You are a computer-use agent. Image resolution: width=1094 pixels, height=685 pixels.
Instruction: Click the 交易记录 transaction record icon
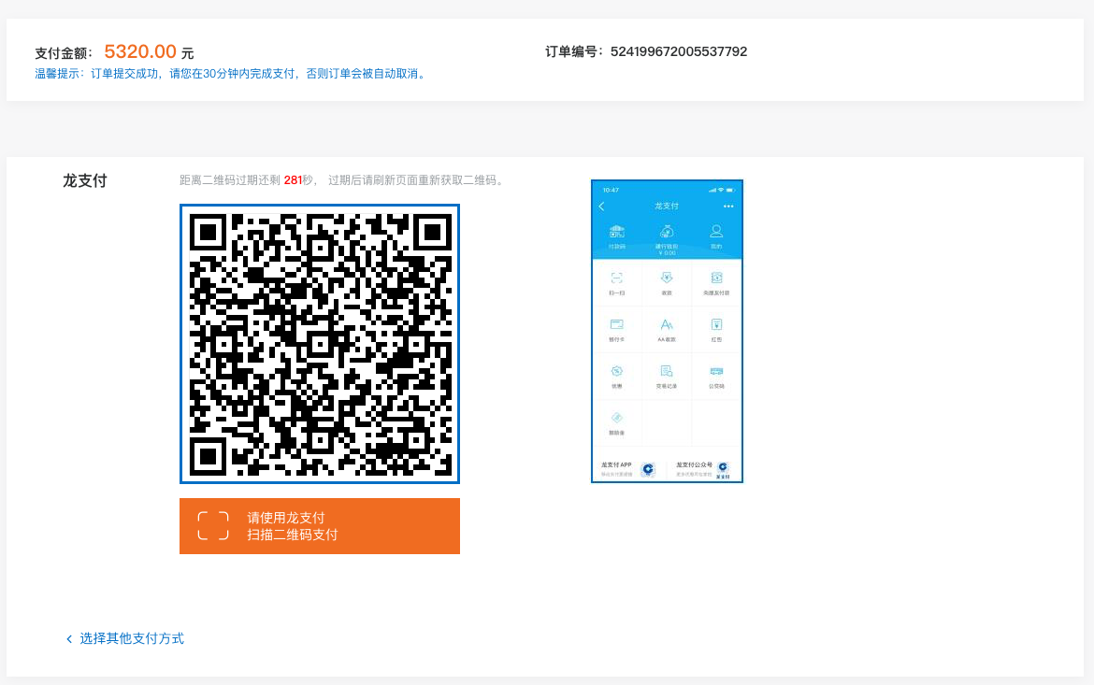(667, 371)
